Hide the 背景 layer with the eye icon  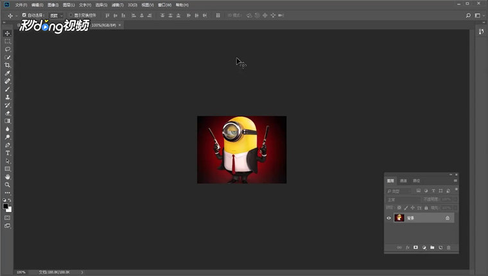coord(388,218)
